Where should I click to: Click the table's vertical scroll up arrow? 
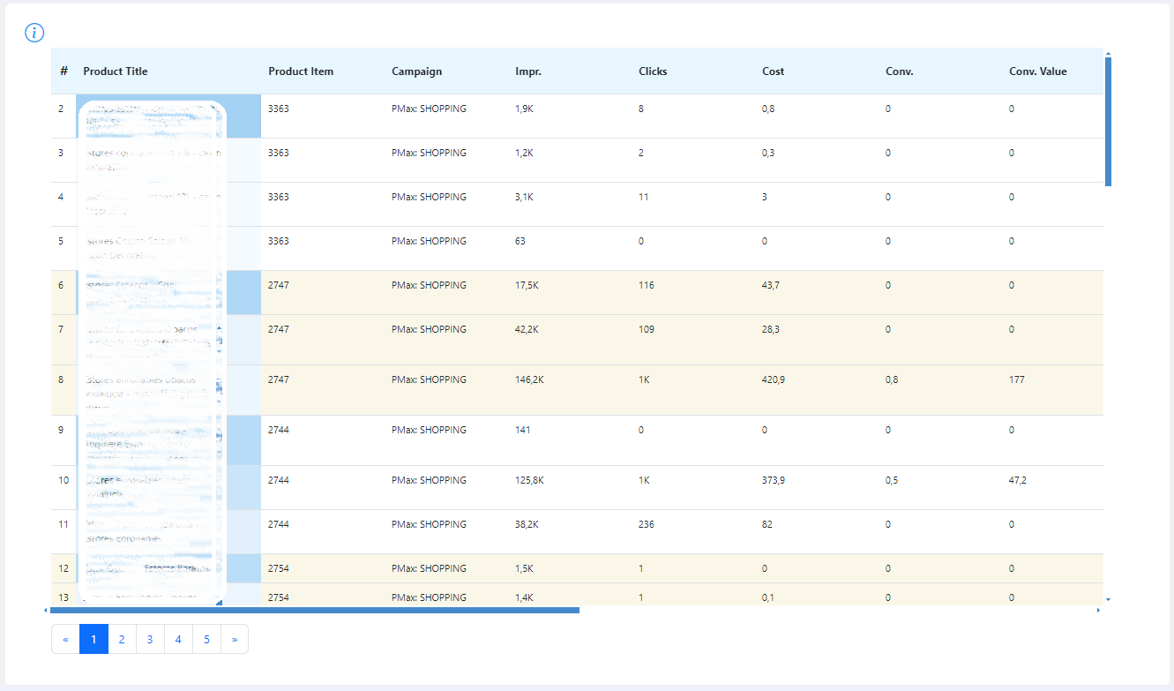[x=1108, y=53]
